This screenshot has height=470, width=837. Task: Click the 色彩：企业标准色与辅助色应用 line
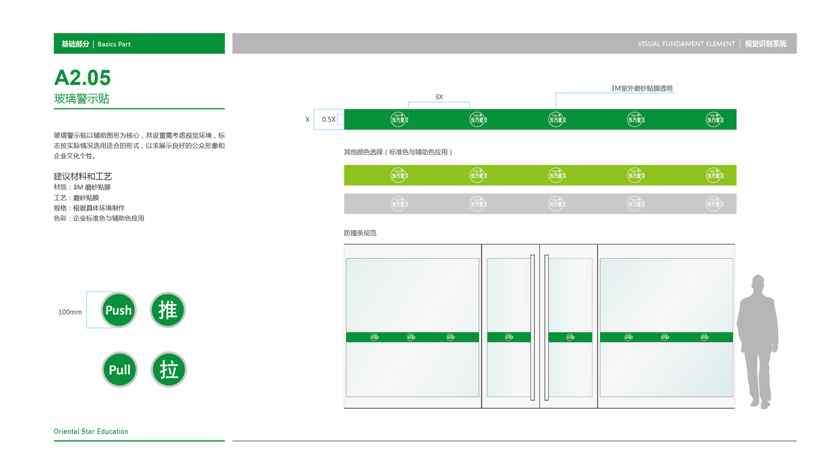pos(99,218)
